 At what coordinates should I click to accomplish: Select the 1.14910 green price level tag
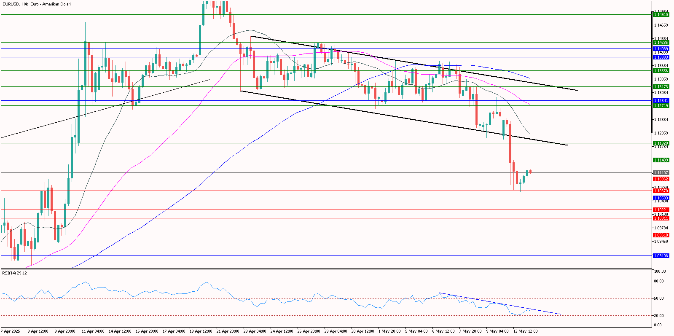point(661,15)
